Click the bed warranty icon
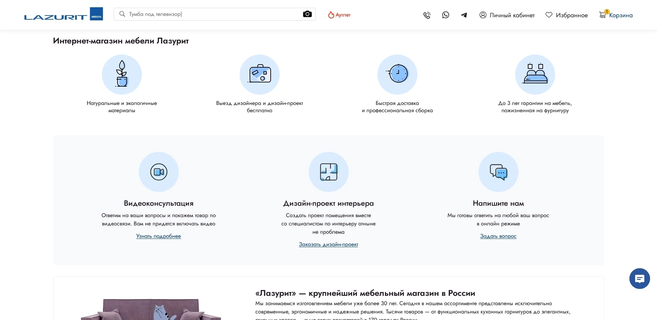Screen dimensions: 657x320 pyautogui.click(x=535, y=74)
